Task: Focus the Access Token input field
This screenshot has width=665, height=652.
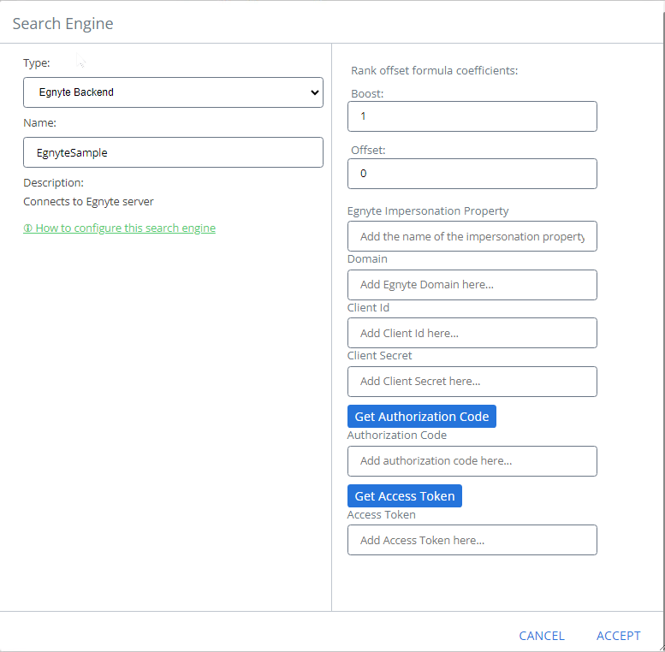Action: click(472, 540)
